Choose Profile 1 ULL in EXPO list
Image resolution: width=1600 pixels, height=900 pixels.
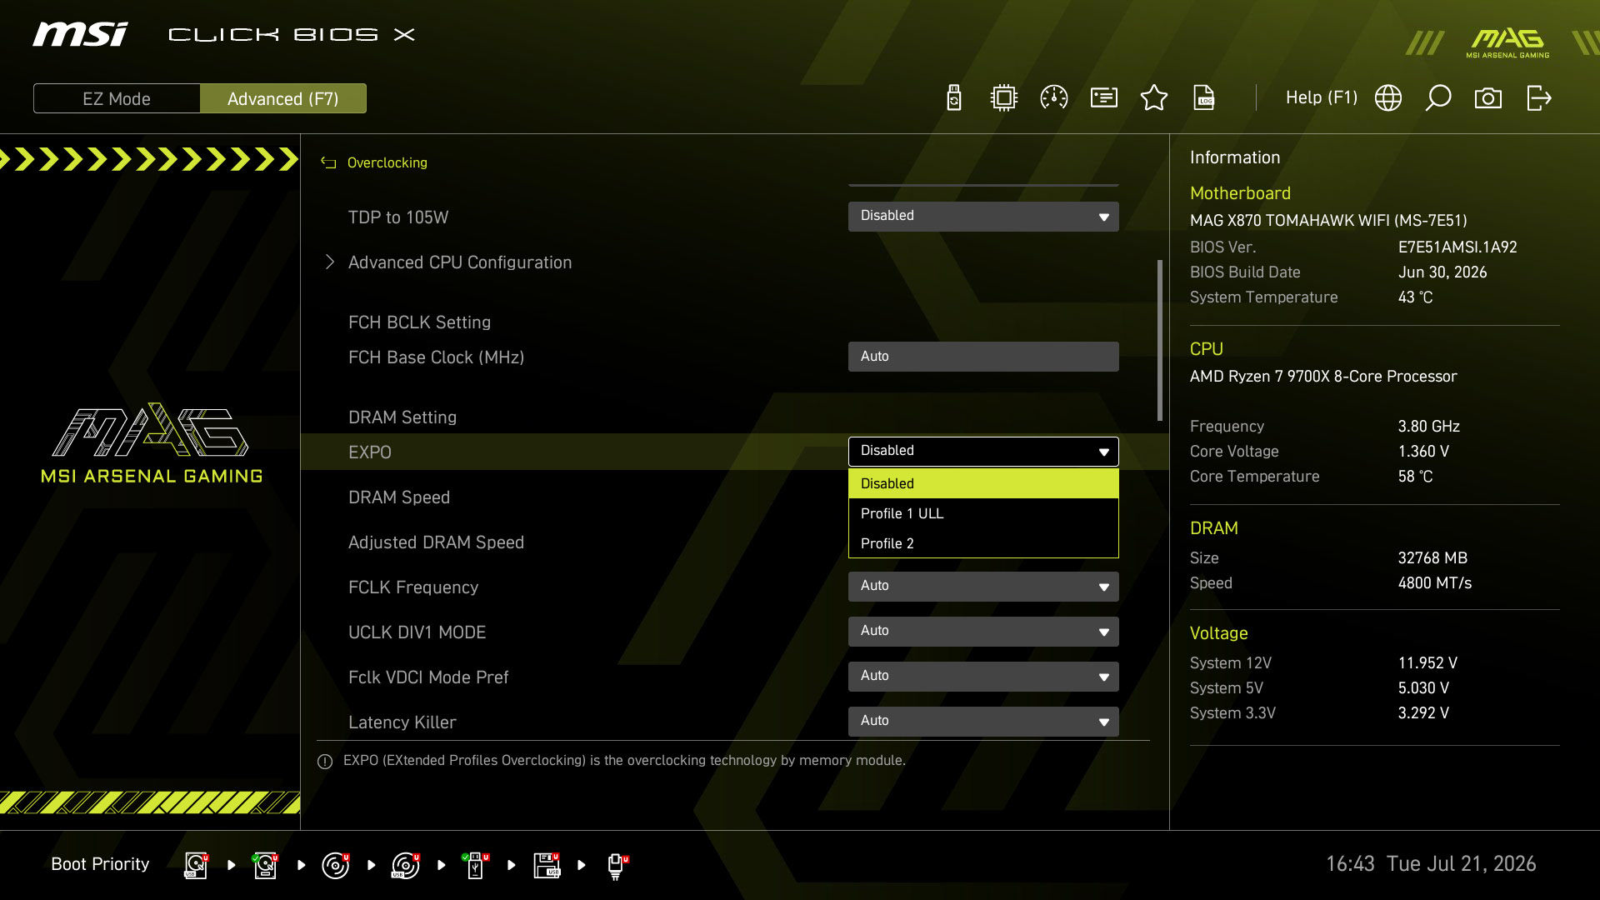click(x=983, y=513)
